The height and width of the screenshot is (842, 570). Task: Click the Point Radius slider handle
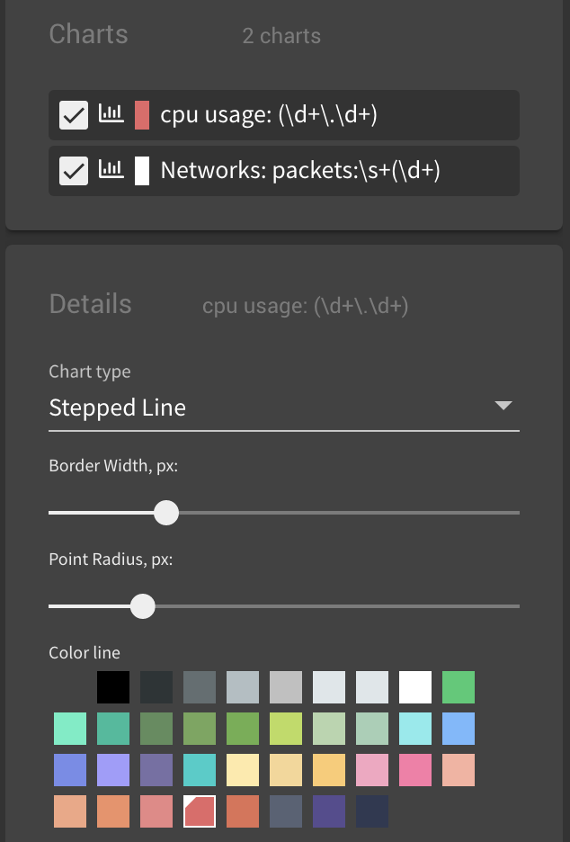(x=142, y=606)
